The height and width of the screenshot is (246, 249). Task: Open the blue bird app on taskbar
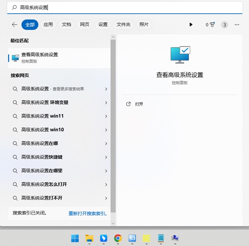click(103, 238)
